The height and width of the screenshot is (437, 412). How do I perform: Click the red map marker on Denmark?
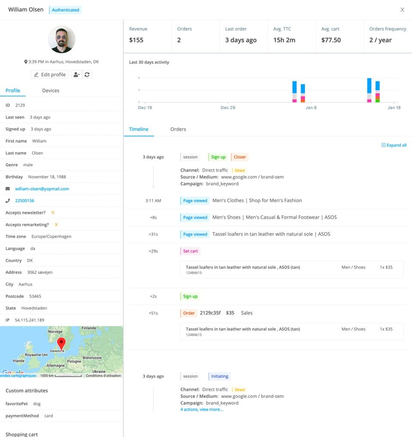click(61, 344)
